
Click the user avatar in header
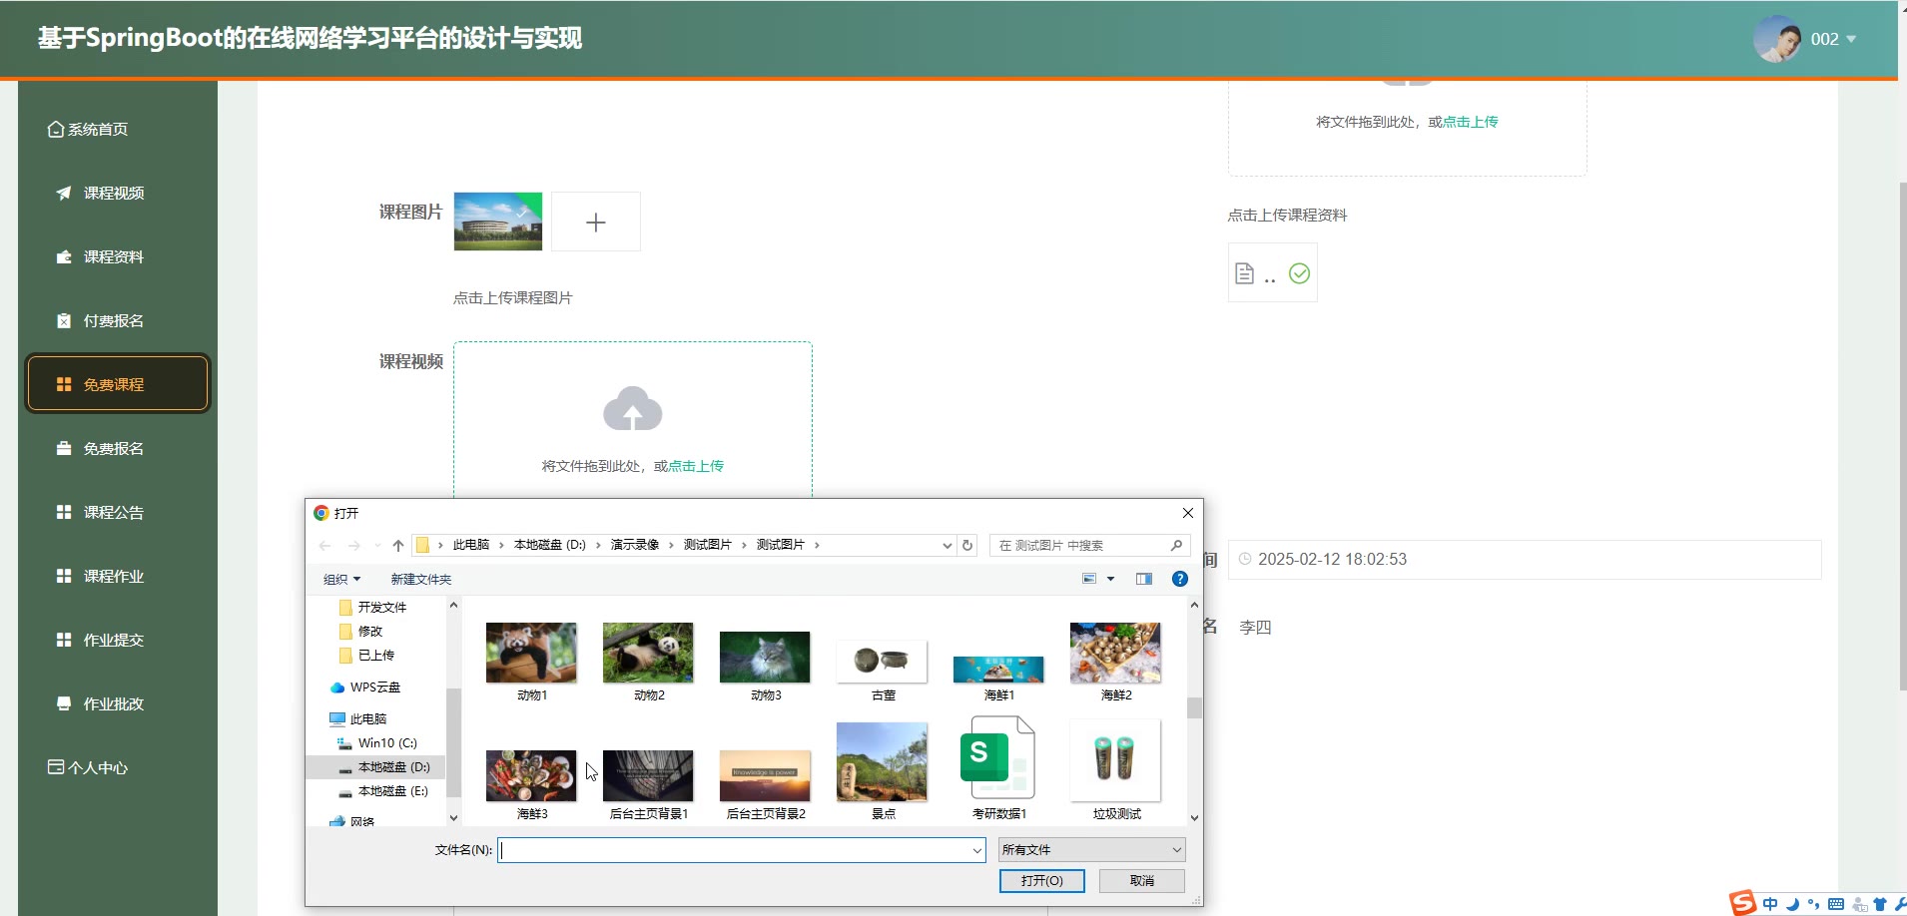coord(1777,39)
